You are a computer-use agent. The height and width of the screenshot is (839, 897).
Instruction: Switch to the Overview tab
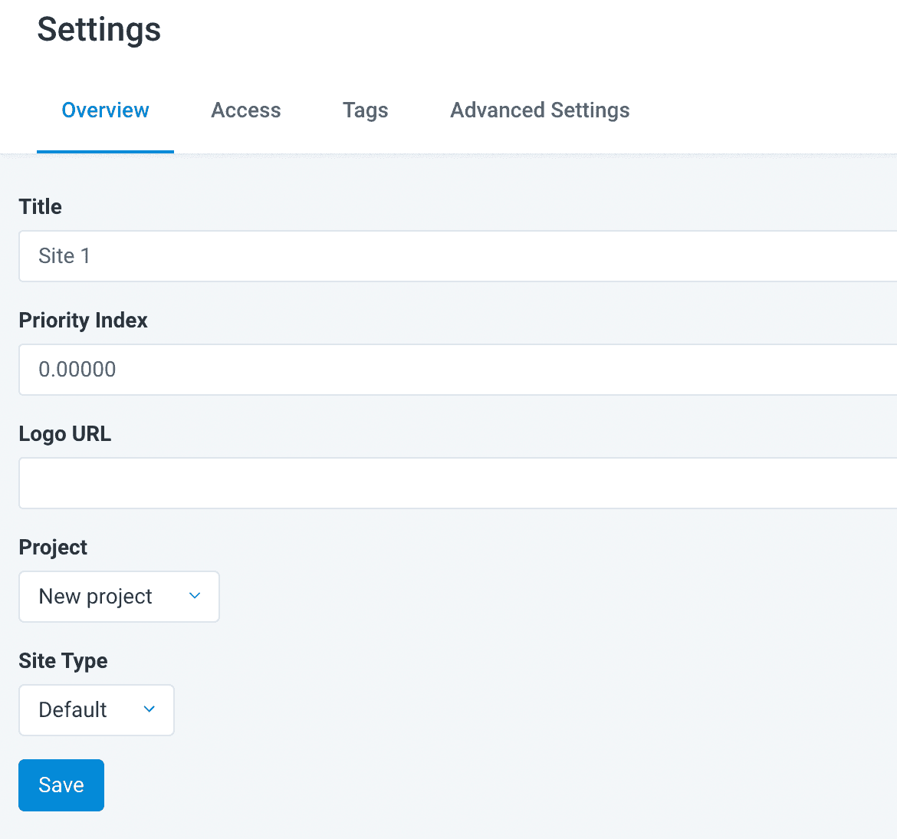coord(105,110)
